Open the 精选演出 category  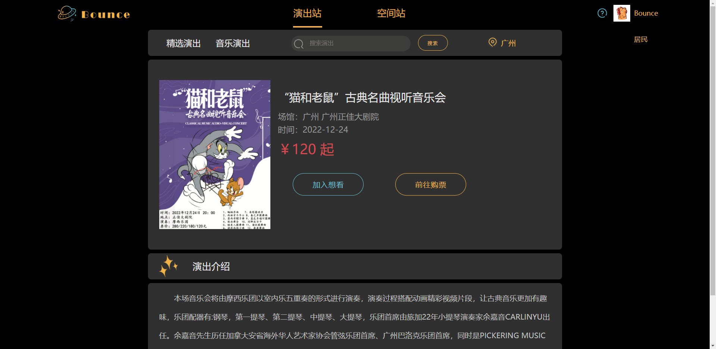click(183, 43)
